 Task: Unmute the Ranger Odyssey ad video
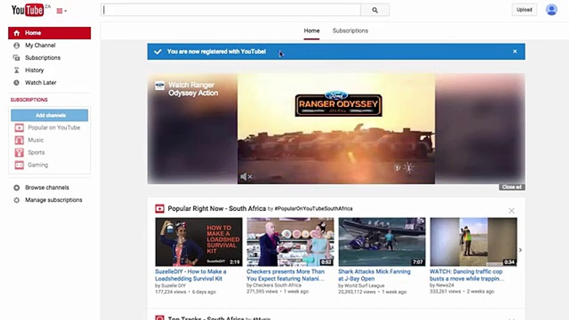point(246,177)
